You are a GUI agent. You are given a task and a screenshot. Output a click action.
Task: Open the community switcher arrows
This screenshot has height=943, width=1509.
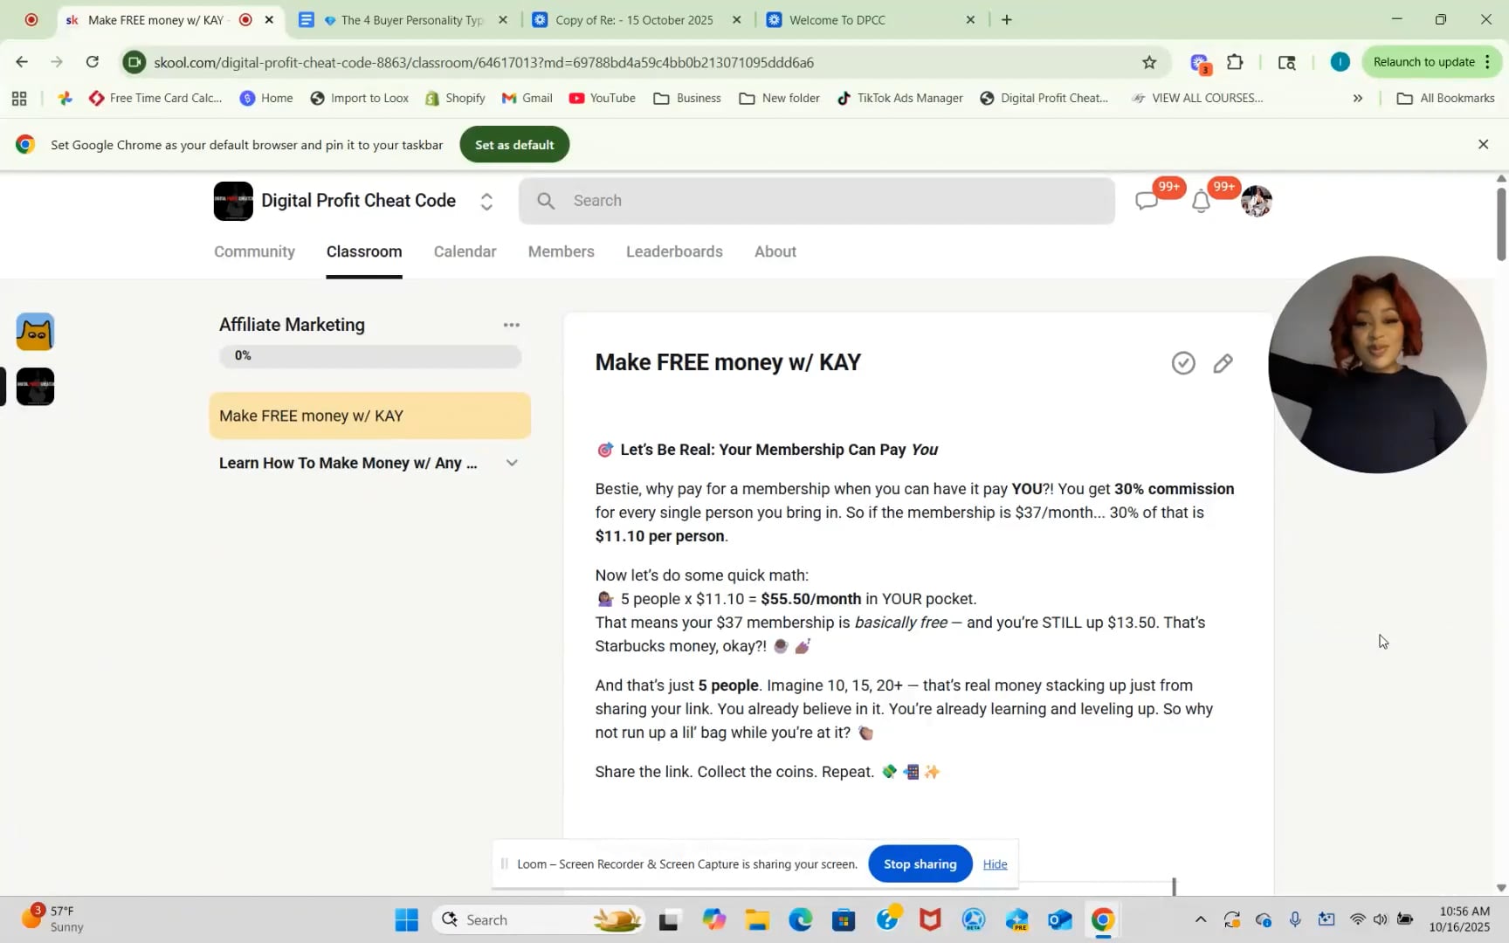[x=486, y=202]
